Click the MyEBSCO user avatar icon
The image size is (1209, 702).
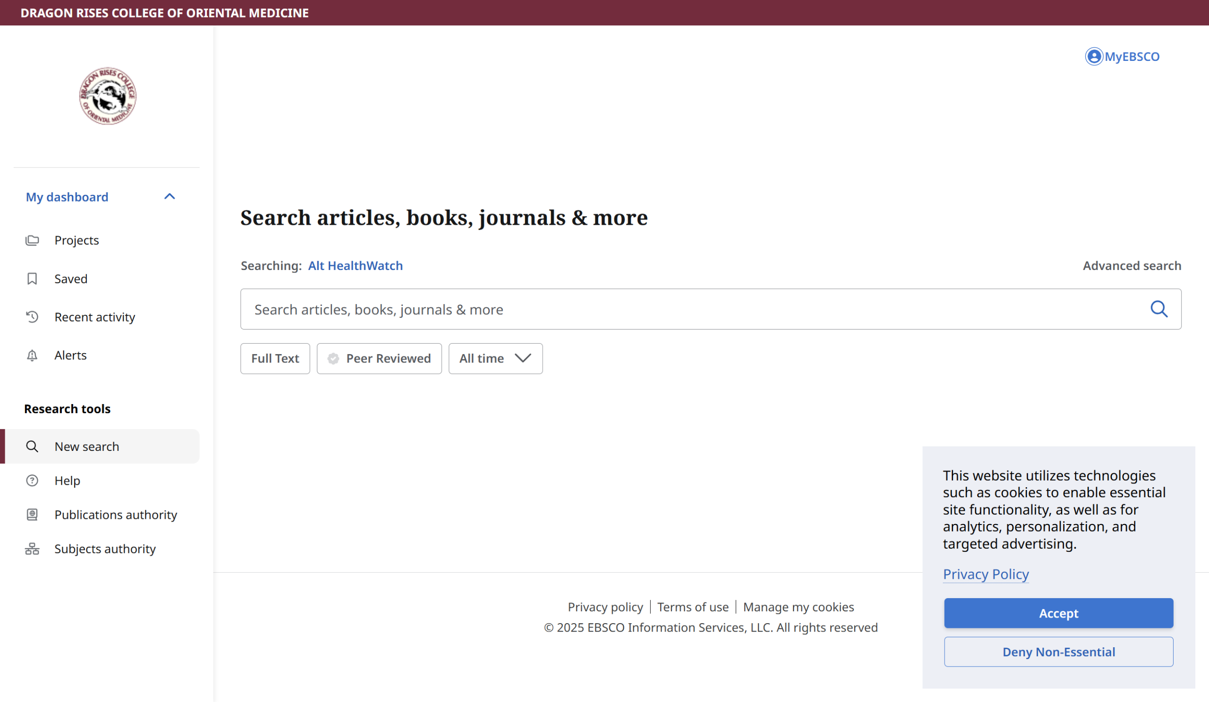tap(1093, 57)
